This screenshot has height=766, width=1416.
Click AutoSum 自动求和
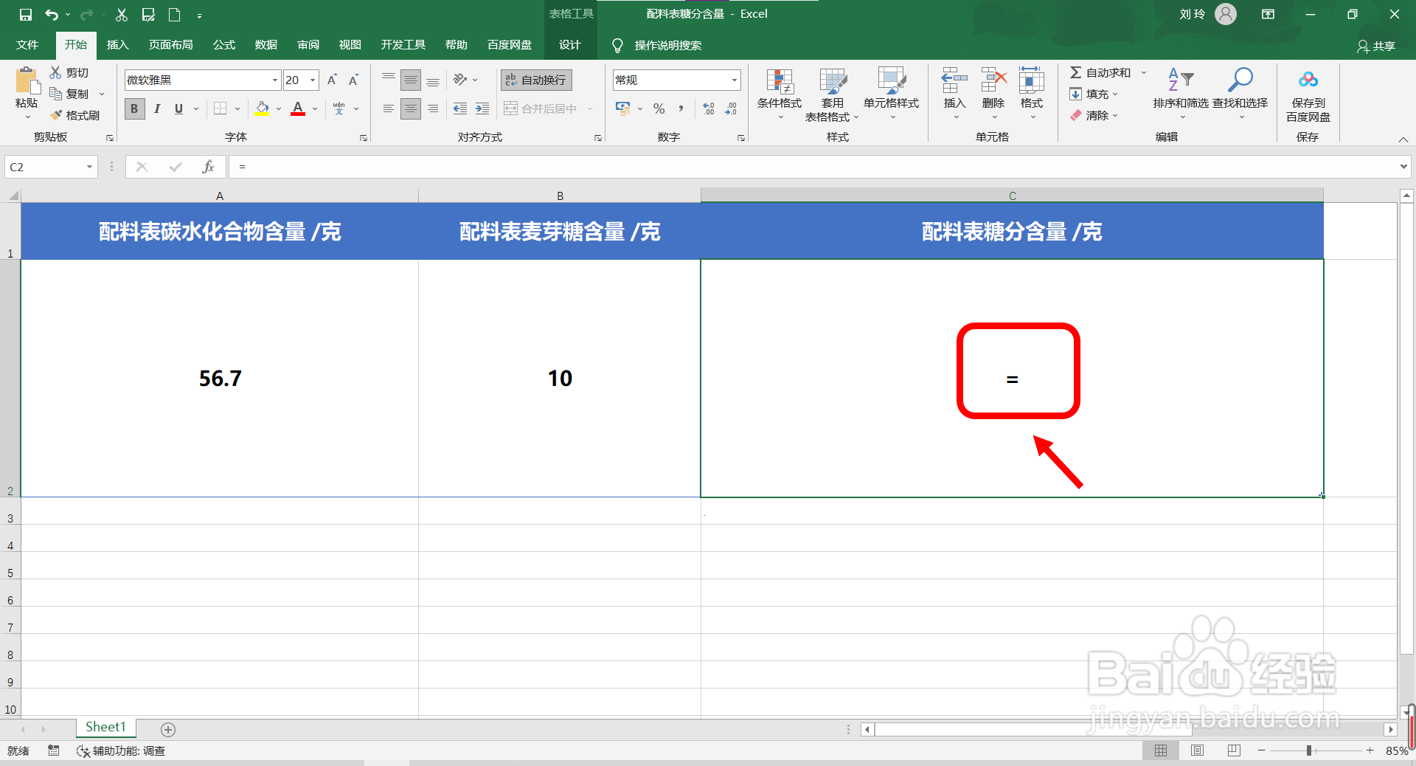click(x=1100, y=72)
